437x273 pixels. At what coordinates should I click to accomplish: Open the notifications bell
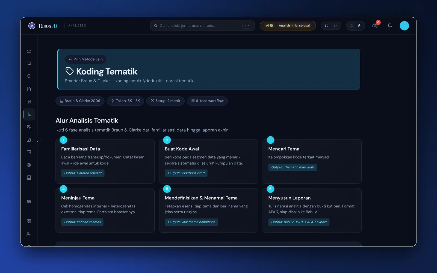point(390,26)
